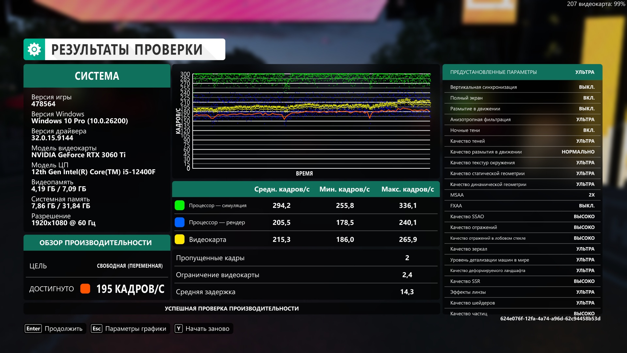The width and height of the screenshot is (627, 353).
Task: Select the MSAA 2X setting row
Action: click(522, 195)
